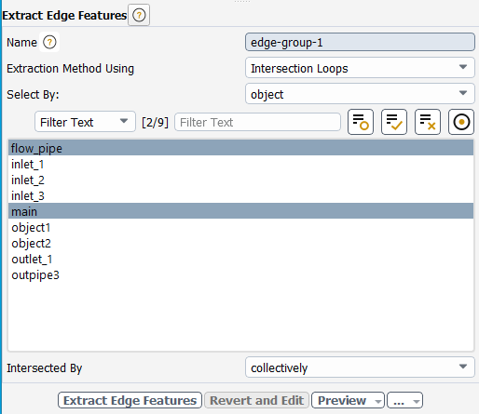Open the Filter Text type dropdown

(x=85, y=122)
